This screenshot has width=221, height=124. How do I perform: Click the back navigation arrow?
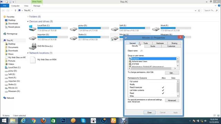[x=3, y=11]
